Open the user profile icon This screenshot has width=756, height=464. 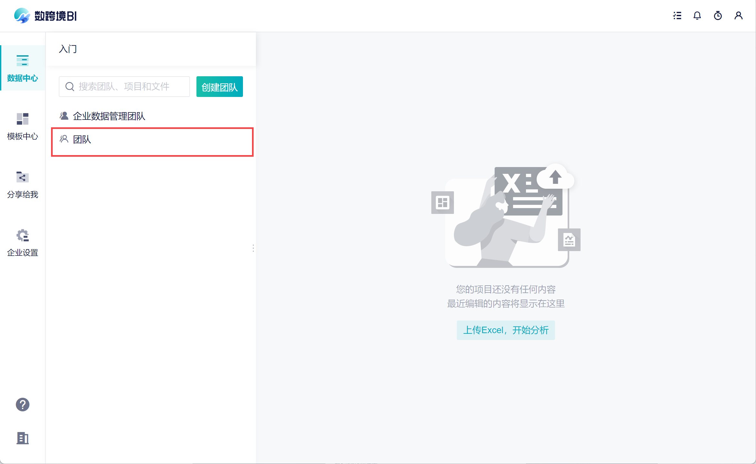pyautogui.click(x=739, y=16)
